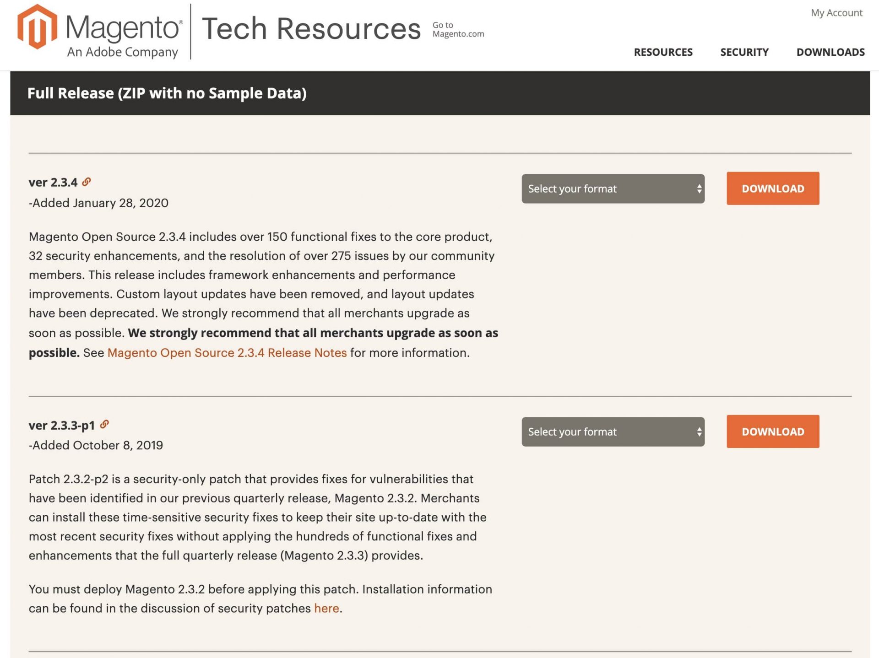Open My Account
879x658 pixels.
pyautogui.click(x=836, y=13)
